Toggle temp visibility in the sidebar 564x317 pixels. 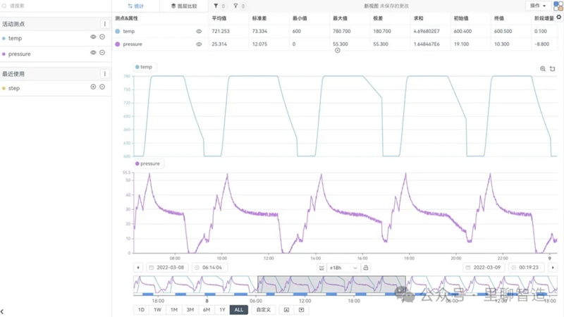(x=93, y=37)
